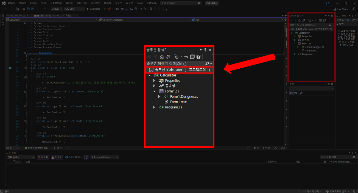Screen dimensions: 358x193
Task: Click the SPC indentation indicator
Action: point(275,148)
